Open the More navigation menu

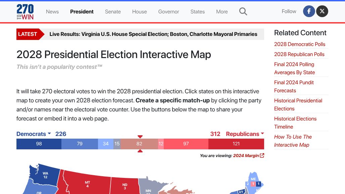[x=222, y=12]
